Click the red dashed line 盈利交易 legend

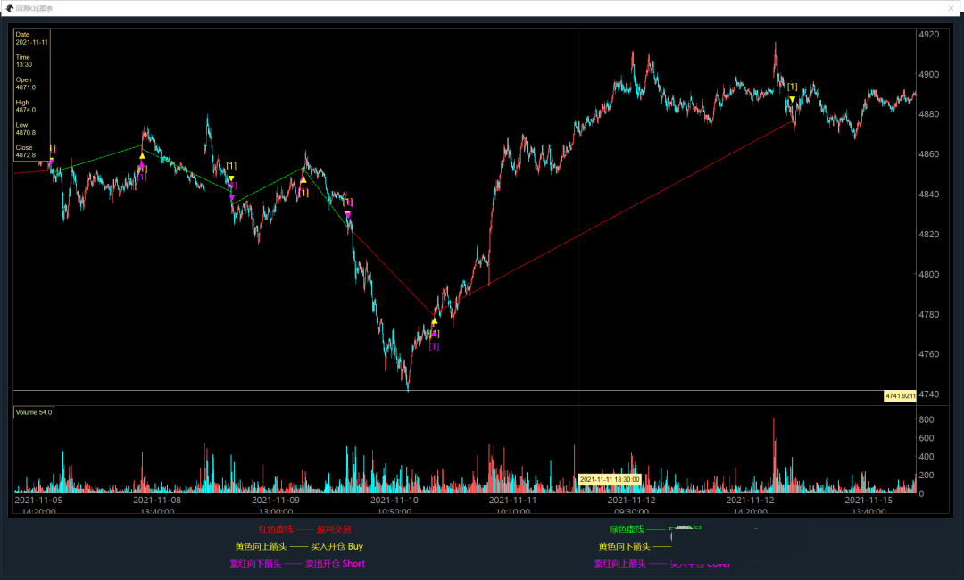pos(304,529)
